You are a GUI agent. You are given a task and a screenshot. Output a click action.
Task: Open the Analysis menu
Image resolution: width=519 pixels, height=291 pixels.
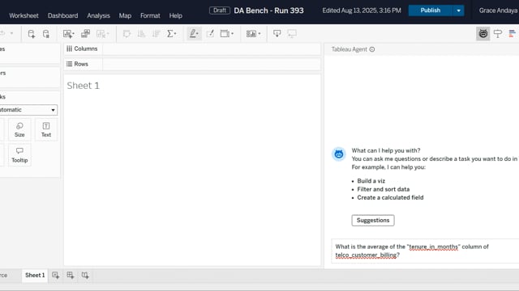coord(99,15)
